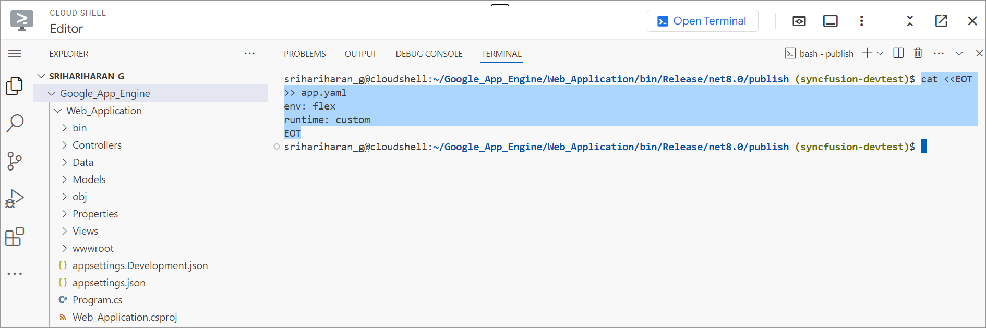Open Cloud Shell in new window icon
This screenshot has width=986, height=328.
(x=941, y=21)
